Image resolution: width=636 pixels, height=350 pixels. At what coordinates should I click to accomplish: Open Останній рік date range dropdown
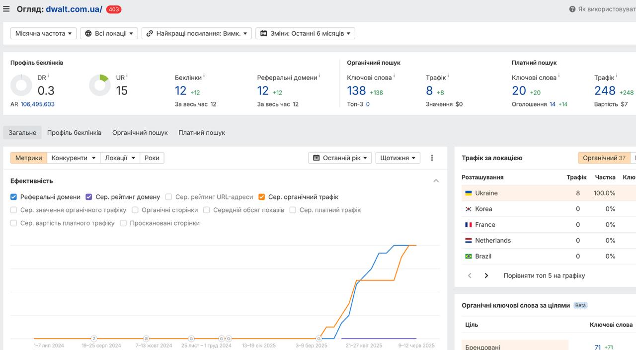(340, 158)
